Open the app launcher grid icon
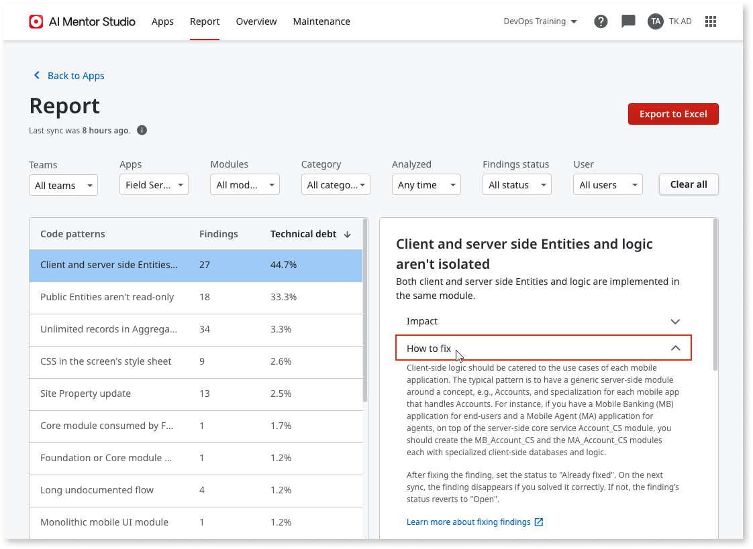 pyautogui.click(x=711, y=21)
